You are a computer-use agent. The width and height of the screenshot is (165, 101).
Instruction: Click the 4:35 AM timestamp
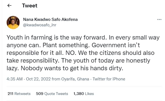coord(15,79)
